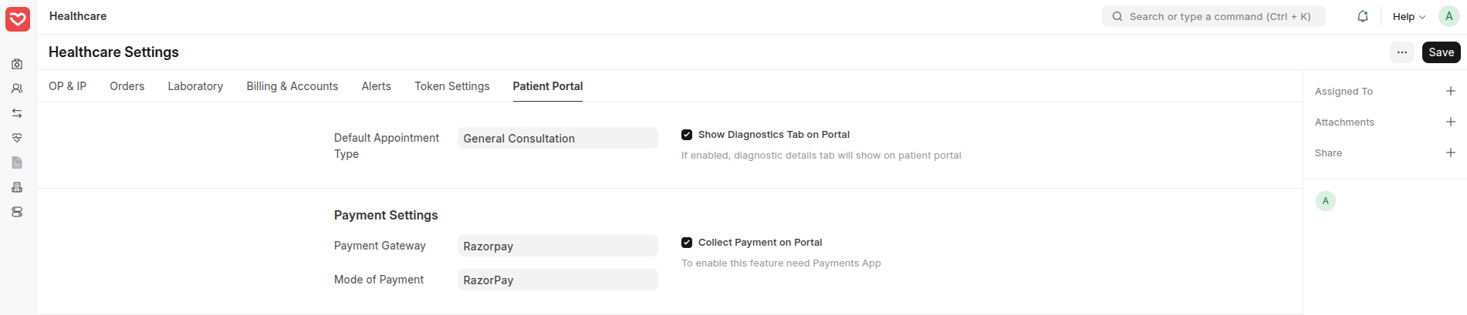
Task: Click the transfer arrows sidebar icon
Action: click(x=17, y=113)
